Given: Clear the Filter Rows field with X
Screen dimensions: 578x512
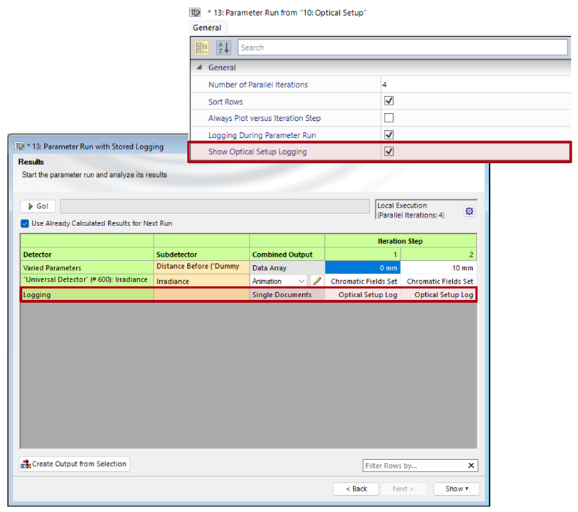Looking at the screenshot, I should tap(471, 466).
